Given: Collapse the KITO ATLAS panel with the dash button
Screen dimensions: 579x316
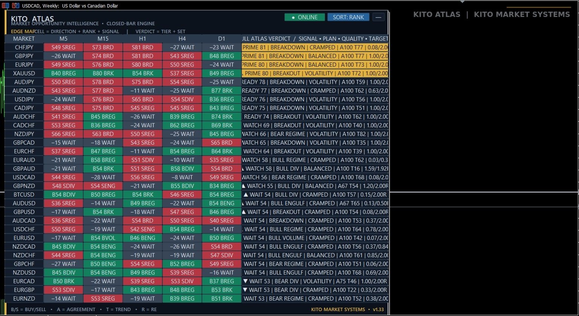Looking at the screenshot, I should [x=378, y=17].
